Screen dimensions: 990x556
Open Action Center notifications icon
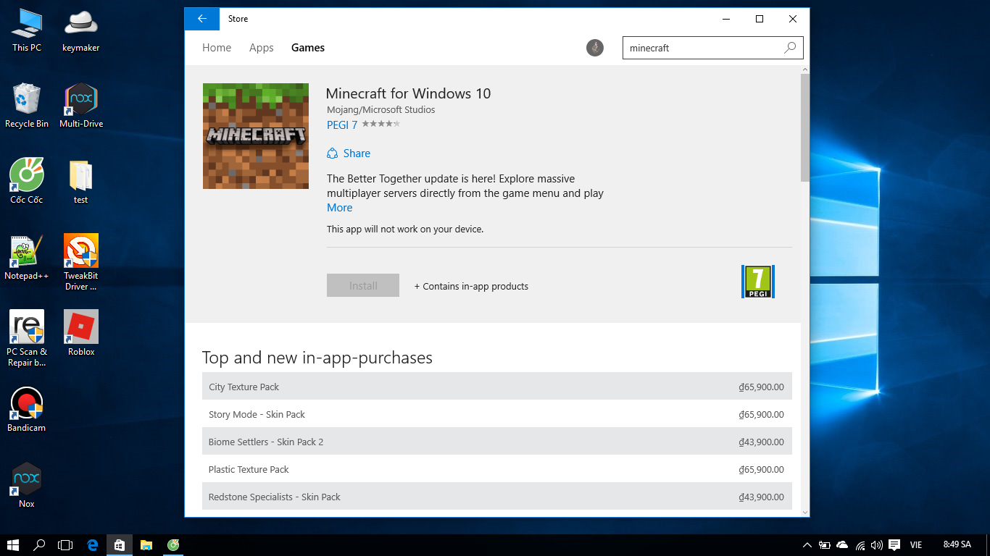coord(894,545)
